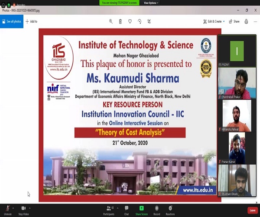
Task: Click the crop icon in Photos
Action: tap(149, 21)
